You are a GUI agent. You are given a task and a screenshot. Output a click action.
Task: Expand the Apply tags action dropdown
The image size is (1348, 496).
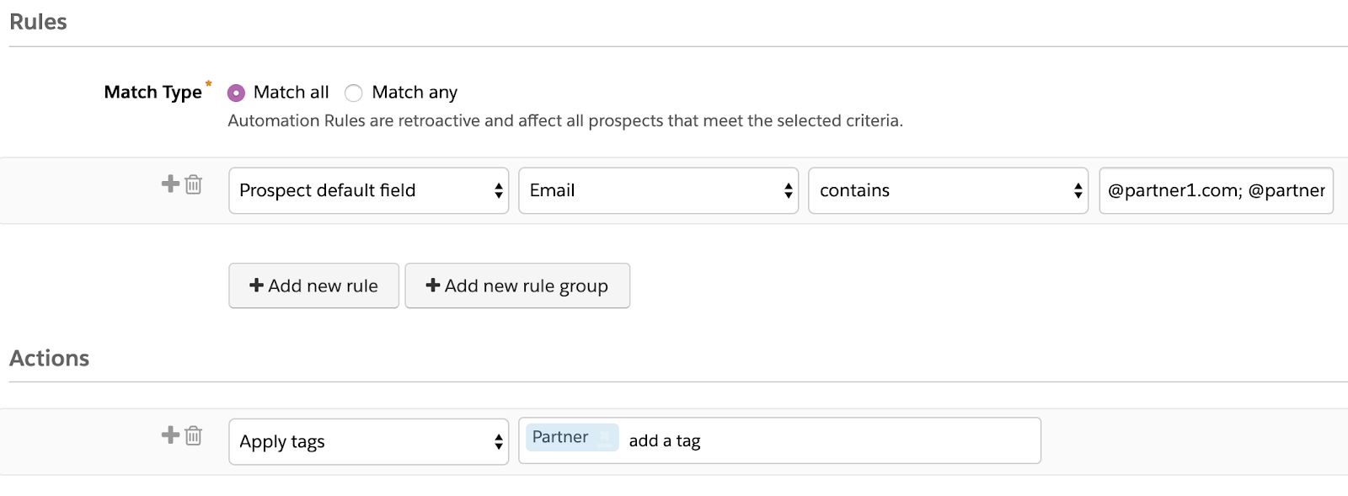click(x=368, y=441)
